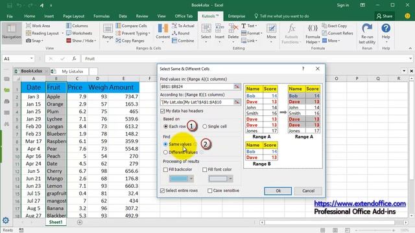Toggle Select entire rows checkbox
Viewport: 415px width, 233px height.
coord(163,190)
